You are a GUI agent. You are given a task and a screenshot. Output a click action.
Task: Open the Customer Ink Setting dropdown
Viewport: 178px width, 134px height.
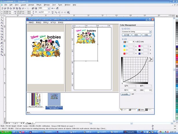[151, 32]
